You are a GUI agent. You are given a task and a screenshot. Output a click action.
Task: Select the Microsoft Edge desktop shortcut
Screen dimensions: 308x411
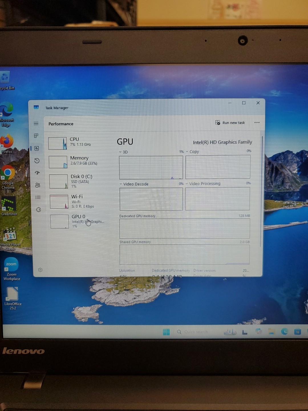pyautogui.click(x=7, y=114)
